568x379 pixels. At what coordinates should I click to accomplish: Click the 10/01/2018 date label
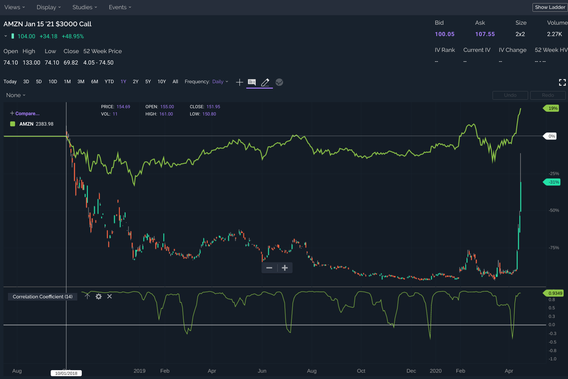pyautogui.click(x=66, y=373)
